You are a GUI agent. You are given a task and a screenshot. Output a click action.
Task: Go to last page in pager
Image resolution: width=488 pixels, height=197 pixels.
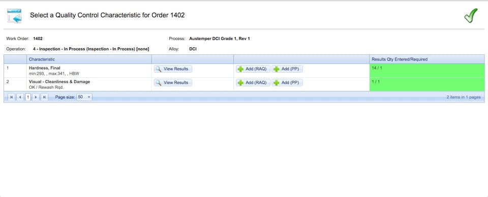coord(45,97)
